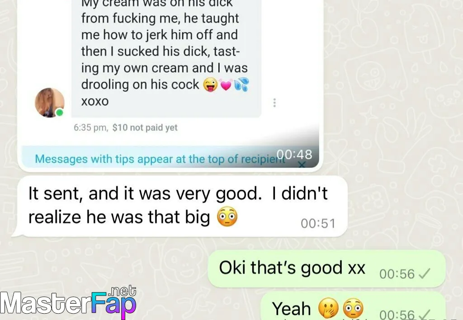Tap the flushed face emoji in received message
463x320 pixels.
[227, 216]
